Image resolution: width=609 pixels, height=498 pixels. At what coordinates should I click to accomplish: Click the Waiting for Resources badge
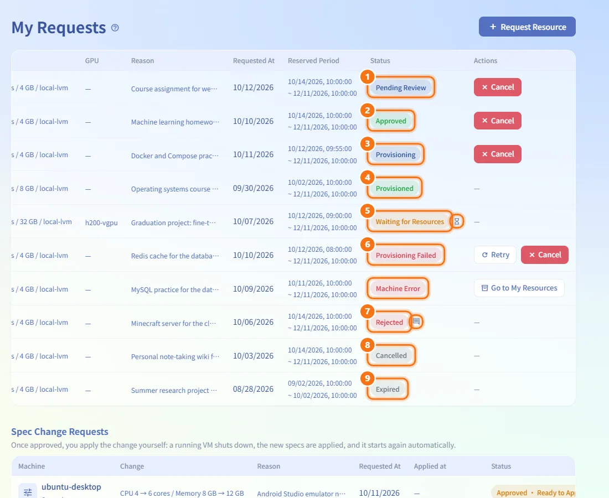[409, 222]
